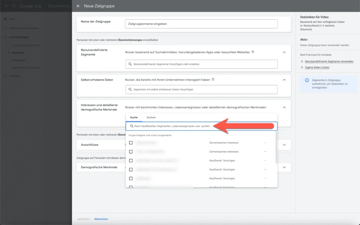Click the Google Ads logo in background header

pyautogui.click(x=14, y=6)
